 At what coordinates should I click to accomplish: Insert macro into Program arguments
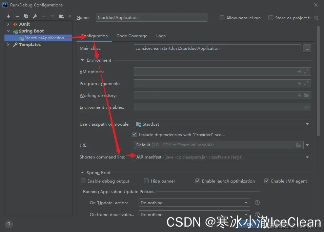click(x=299, y=83)
